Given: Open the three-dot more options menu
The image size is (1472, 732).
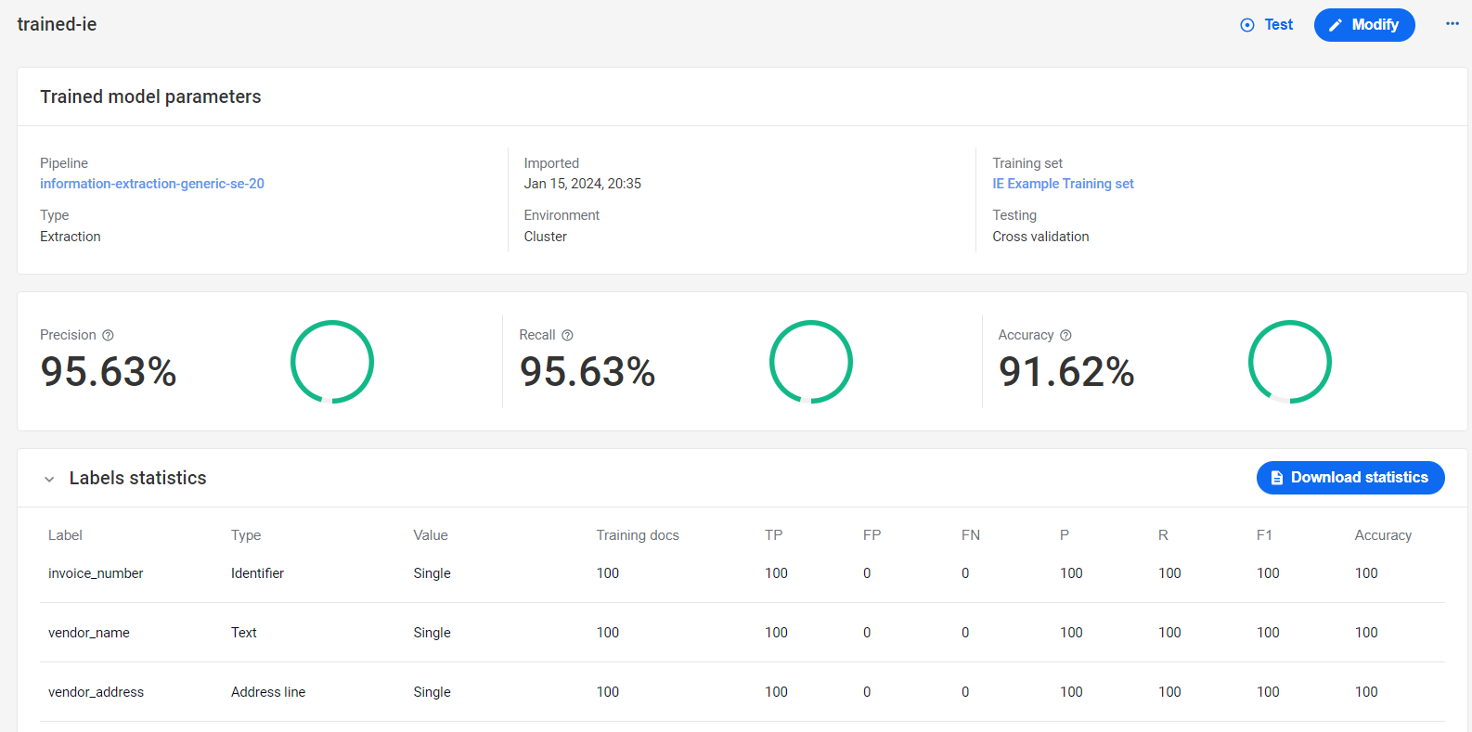Looking at the screenshot, I should (1452, 24).
